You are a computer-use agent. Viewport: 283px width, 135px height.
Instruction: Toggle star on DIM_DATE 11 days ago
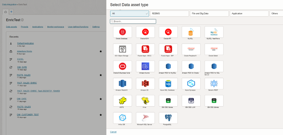[x=101, y=99]
